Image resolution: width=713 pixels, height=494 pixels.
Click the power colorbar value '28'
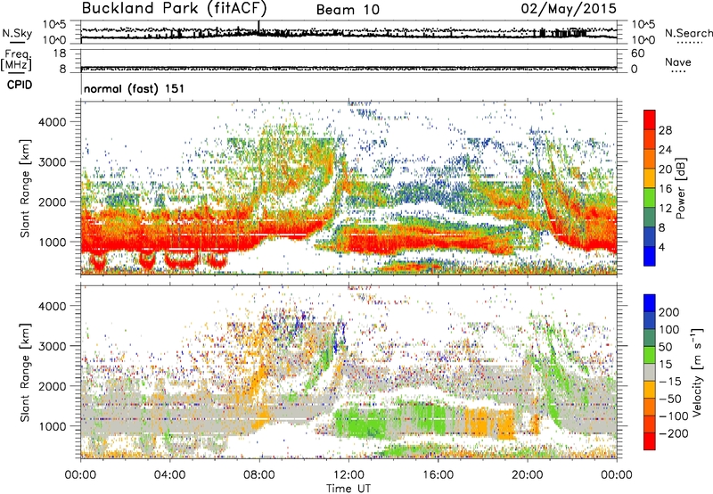665,130
